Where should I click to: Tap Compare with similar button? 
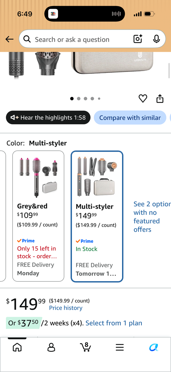pyautogui.click(x=130, y=117)
